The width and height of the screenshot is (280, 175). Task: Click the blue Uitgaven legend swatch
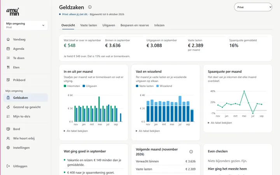(84, 86)
